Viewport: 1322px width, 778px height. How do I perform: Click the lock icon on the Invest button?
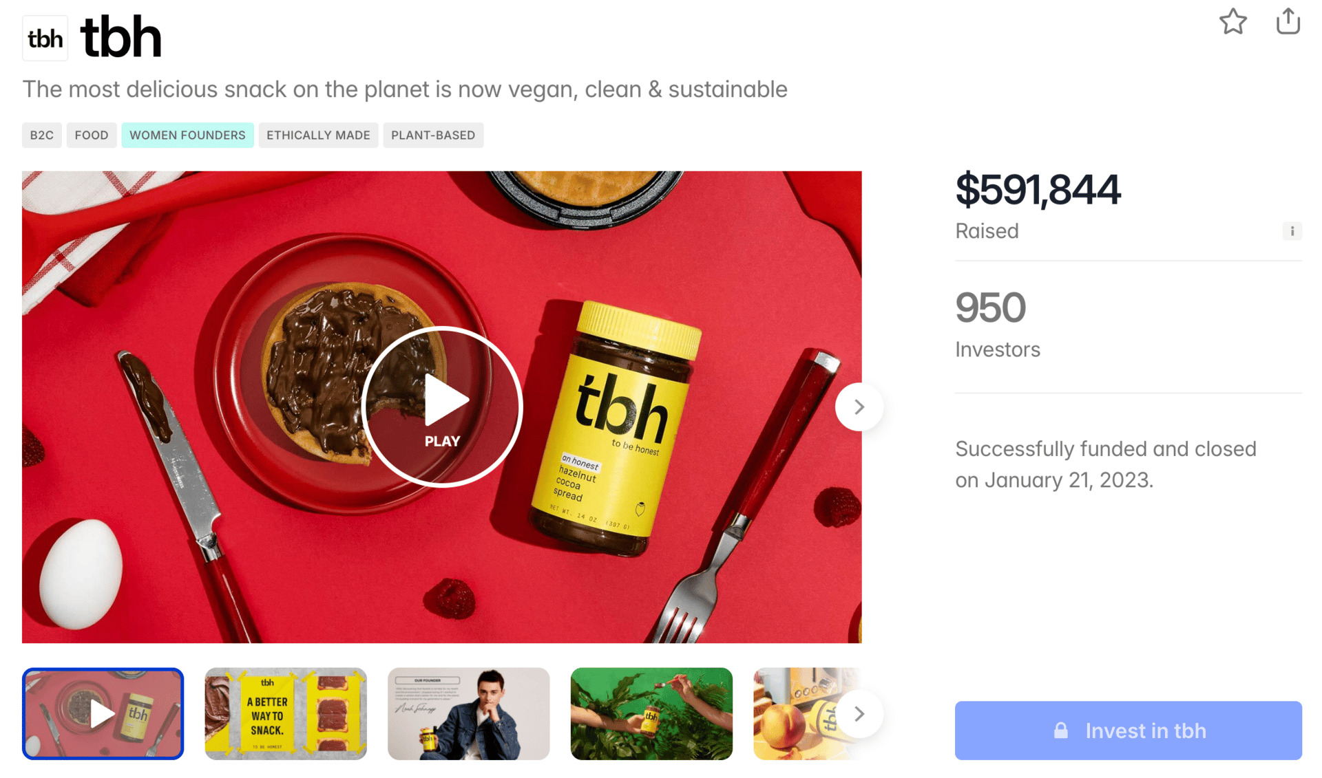click(1061, 731)
